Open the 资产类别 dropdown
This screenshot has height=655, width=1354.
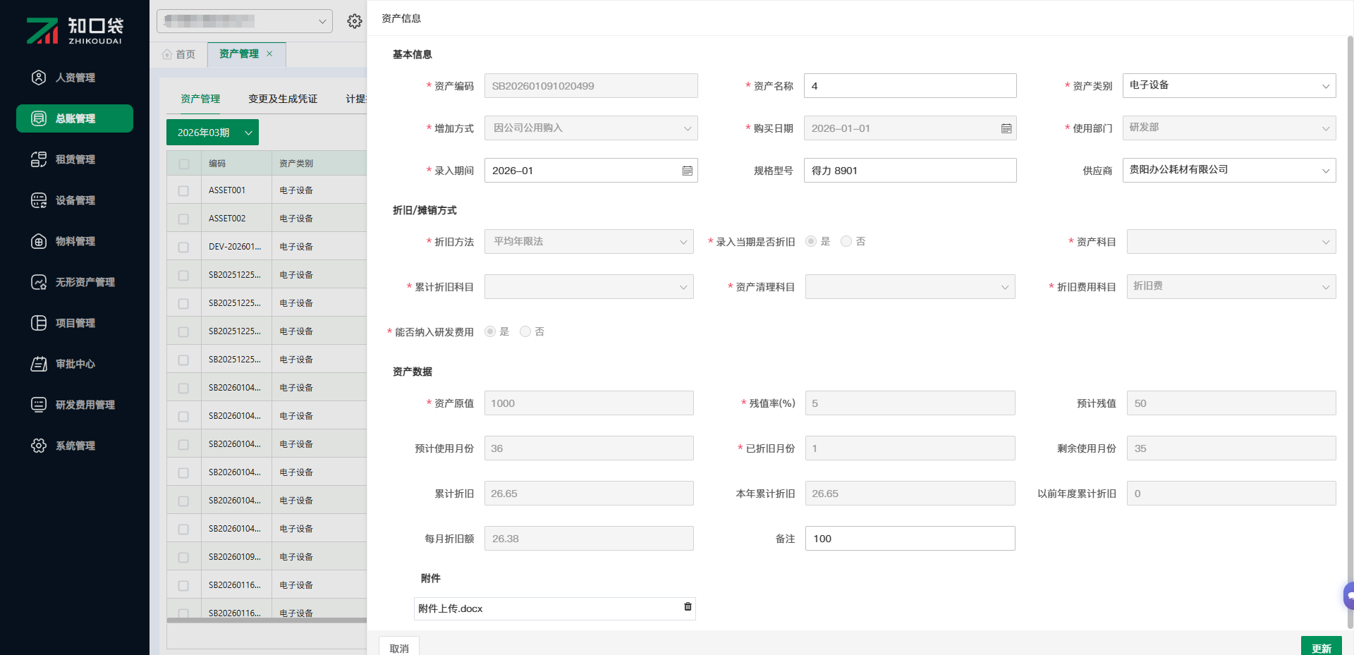(x=1229, y=85)
